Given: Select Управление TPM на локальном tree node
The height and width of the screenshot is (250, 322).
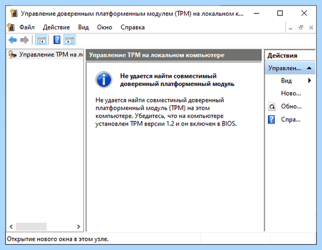Looking at the screenshot, I should (46, 55).
